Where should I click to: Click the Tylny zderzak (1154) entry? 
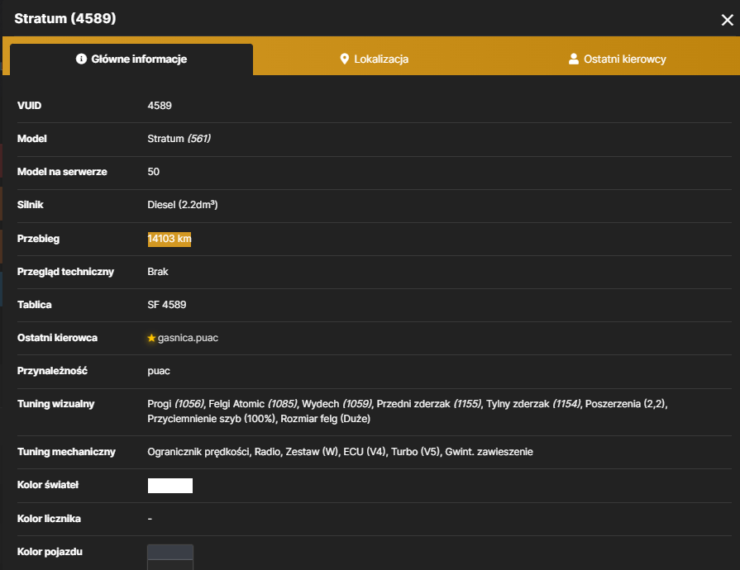[x=533, y=404]
